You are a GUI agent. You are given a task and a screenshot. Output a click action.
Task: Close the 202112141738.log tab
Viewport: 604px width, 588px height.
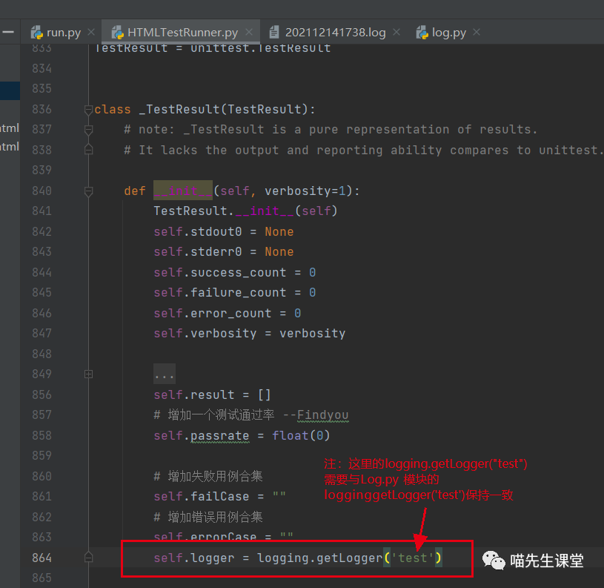click(396, 32)
